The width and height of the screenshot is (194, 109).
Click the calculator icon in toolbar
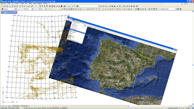coord(61,6)
